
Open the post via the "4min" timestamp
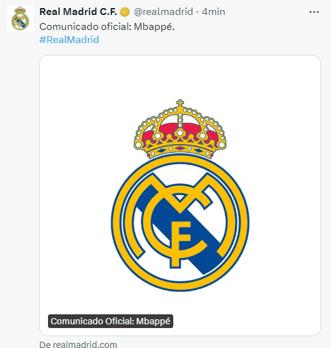point(213,12)
